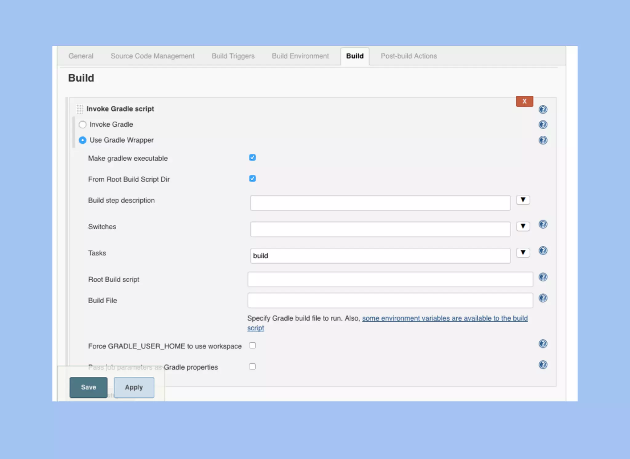Click the drag handle of Invoke Gradle script
Image resolution: width=630 pixels, height=459 pixels.
80,109
